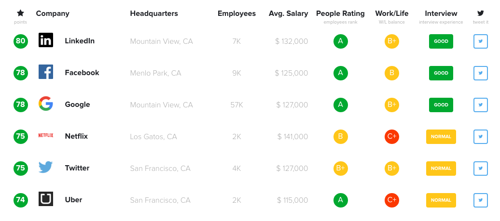The width and height of the screenshot is (500, 221).
Task: Click the Google logo icon
Action: pyautogui.click(x=45, y=104)
